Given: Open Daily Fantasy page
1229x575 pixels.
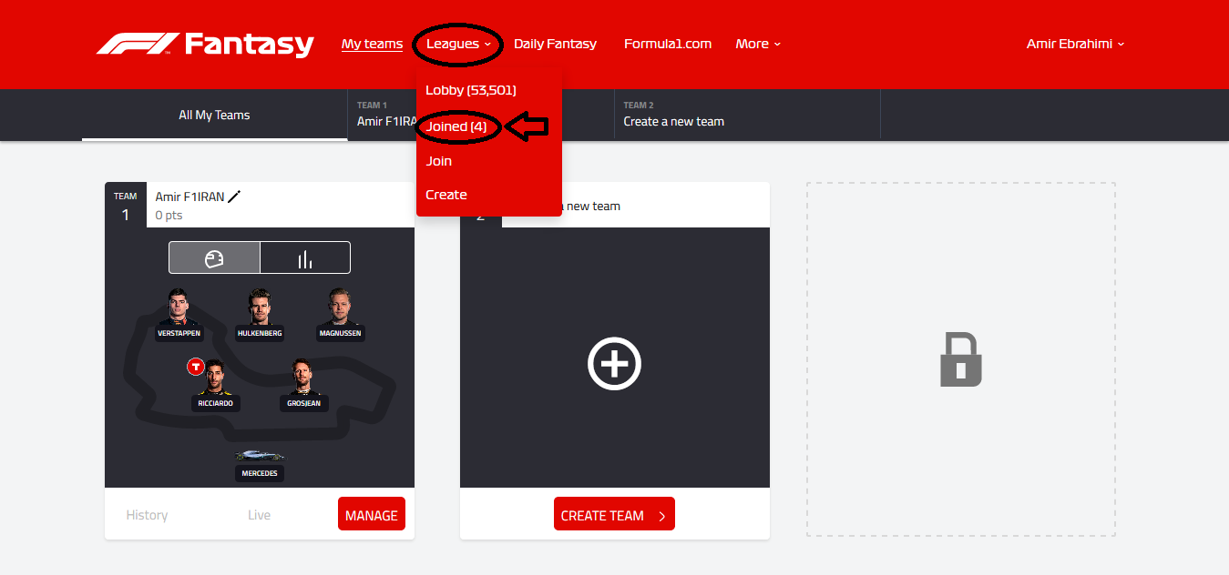Looking at the screenshot, I should coord(555,44).
